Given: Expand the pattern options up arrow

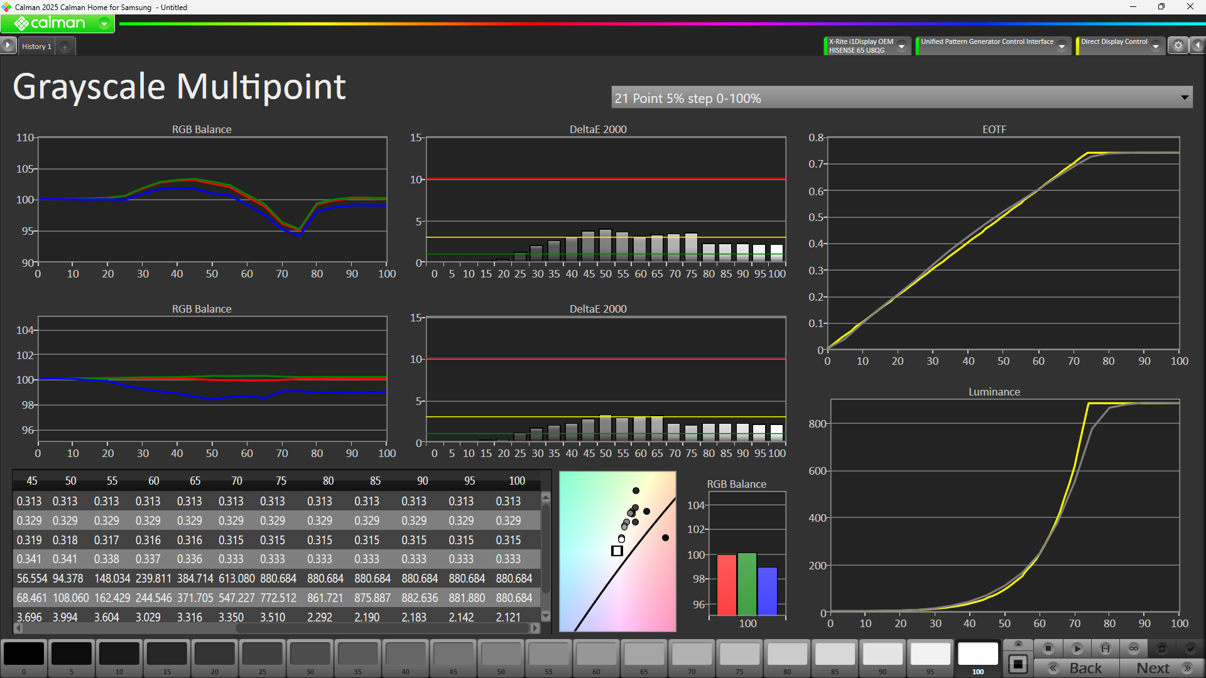Looking at the screenshot, I should click(x=1018, y=645).
